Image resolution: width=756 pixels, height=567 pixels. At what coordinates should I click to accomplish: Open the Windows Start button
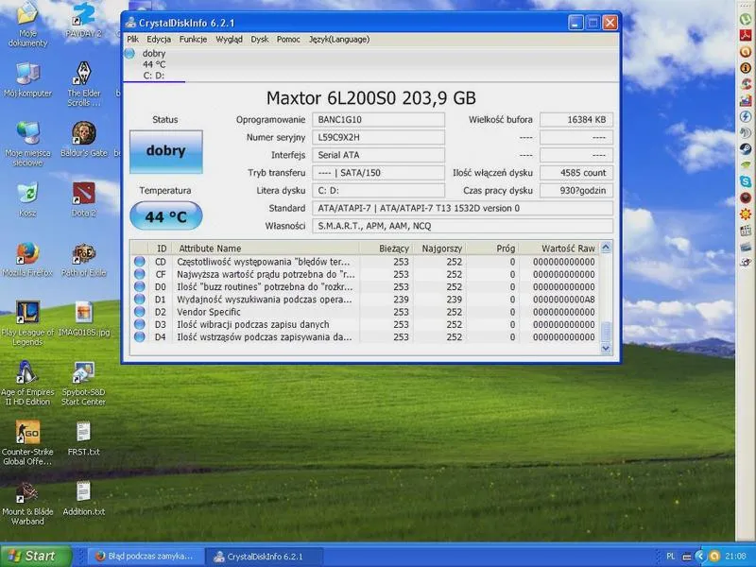(x=35, y=556)
